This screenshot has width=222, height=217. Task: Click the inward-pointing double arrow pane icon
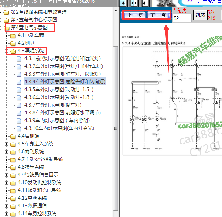coord(133,3)
